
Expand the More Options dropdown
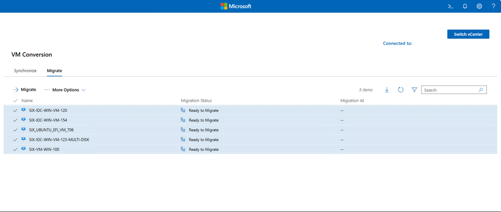[65, 90]
